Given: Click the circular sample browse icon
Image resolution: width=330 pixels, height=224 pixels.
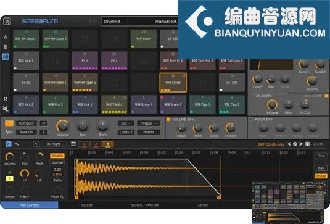Looking at the screenshot, I should [x=295, y=144].
